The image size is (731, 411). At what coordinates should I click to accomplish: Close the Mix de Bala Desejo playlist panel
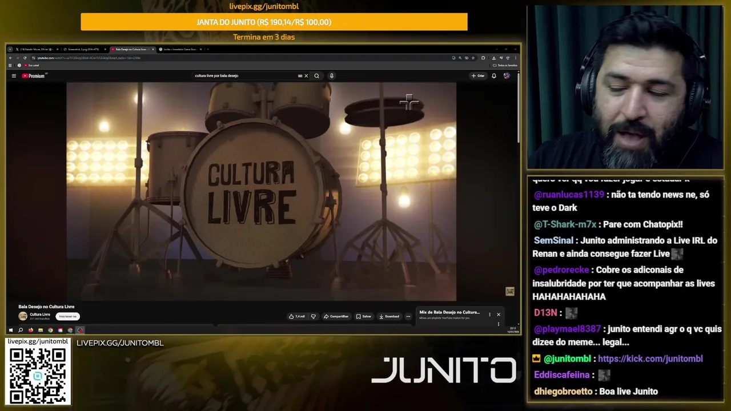498,315
